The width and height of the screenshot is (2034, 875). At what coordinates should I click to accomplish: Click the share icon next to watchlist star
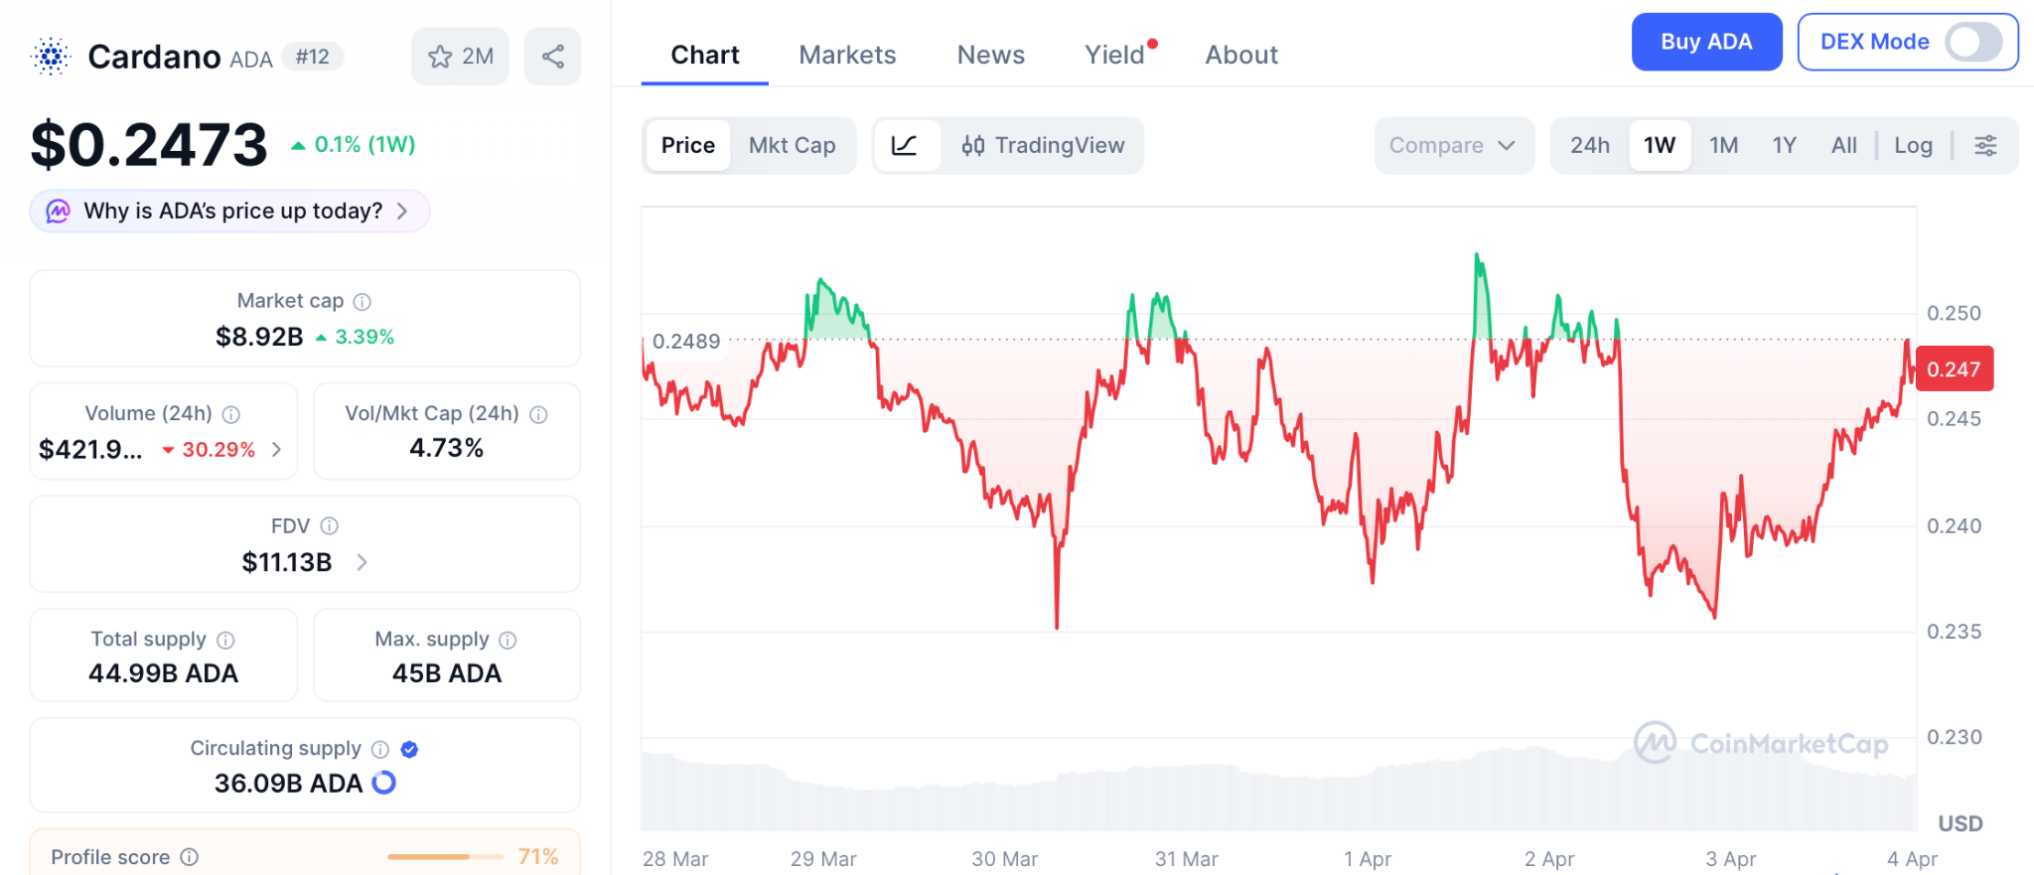[553, 57]
